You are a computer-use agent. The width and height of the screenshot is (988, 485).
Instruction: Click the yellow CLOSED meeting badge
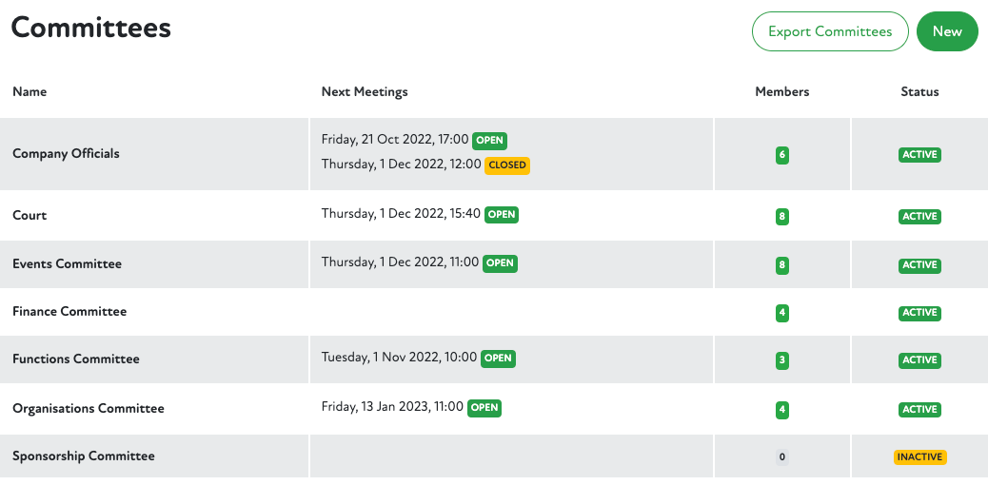pos(507,165)
